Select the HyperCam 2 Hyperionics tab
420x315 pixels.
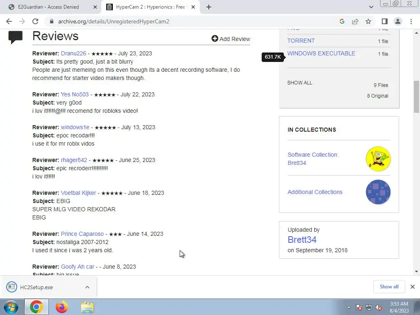(150, 7)
